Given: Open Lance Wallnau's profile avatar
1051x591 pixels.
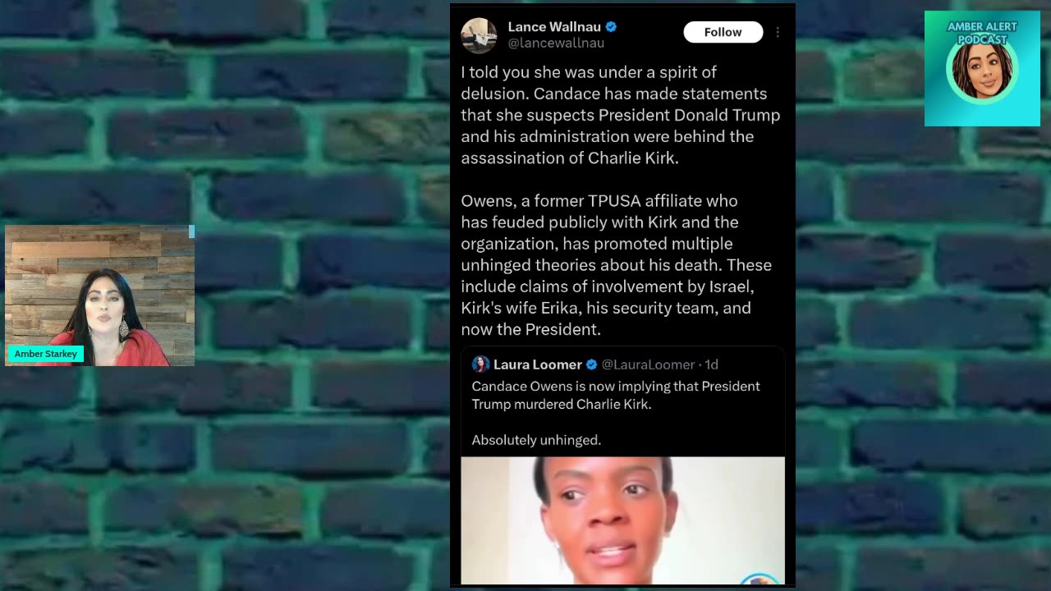Looking at the screenshot, I should click(479, 35).
